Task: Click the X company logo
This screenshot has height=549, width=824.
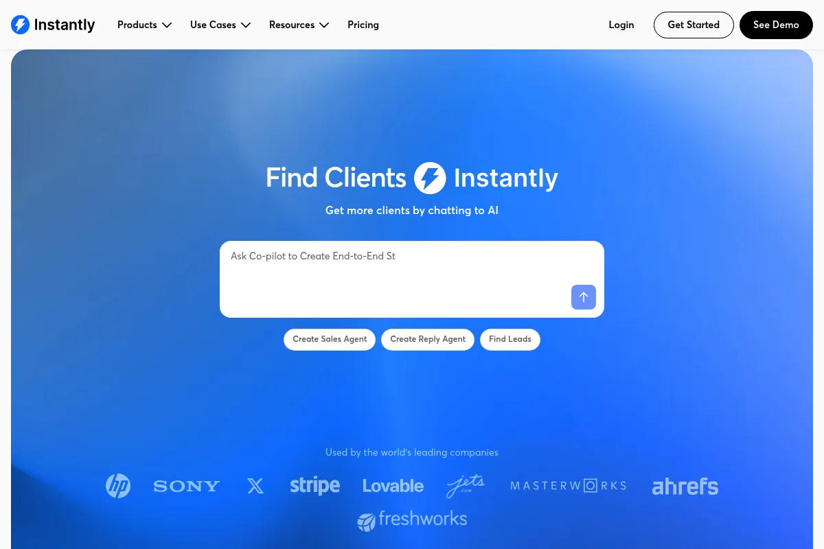Action: click(255, 487)
